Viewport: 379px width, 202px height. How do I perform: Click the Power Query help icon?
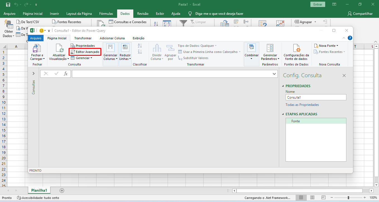(350, 38)
